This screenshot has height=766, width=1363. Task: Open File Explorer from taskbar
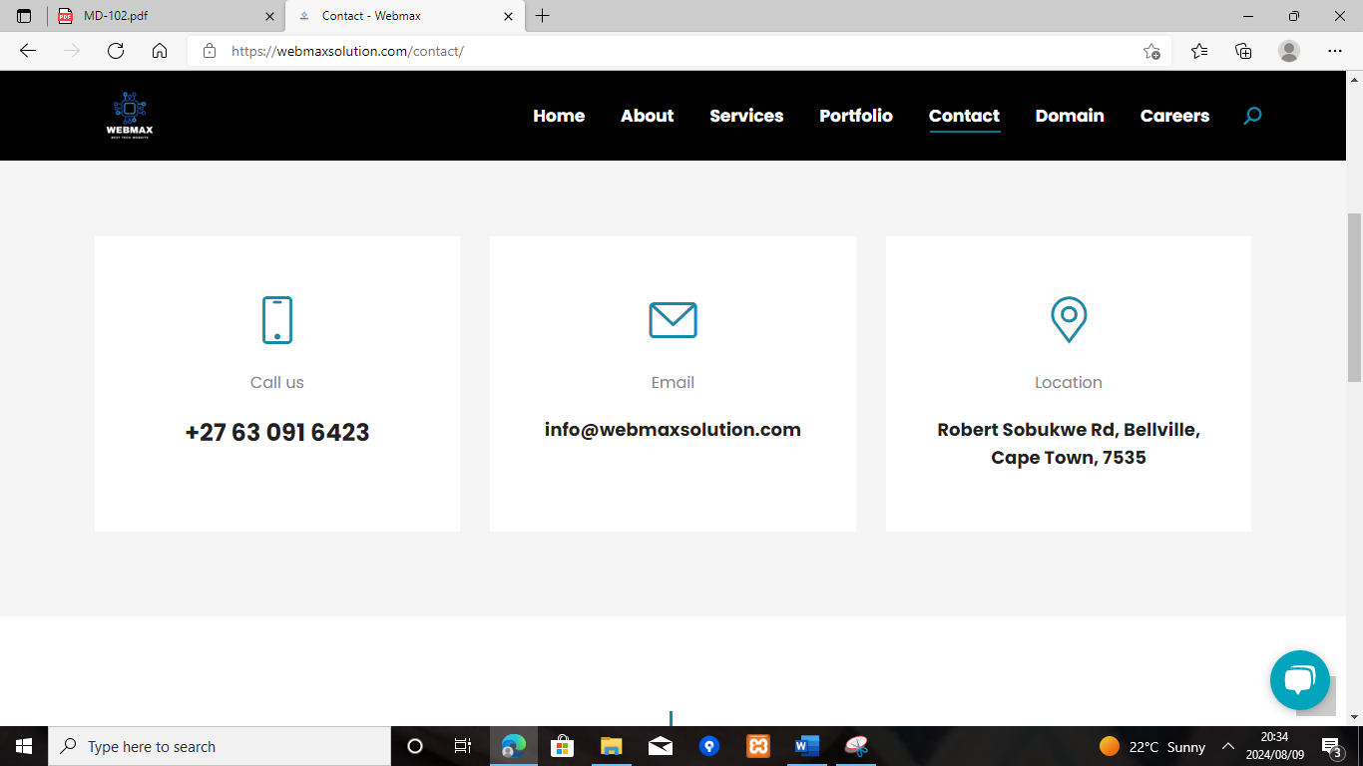click(x=611, y=746)
